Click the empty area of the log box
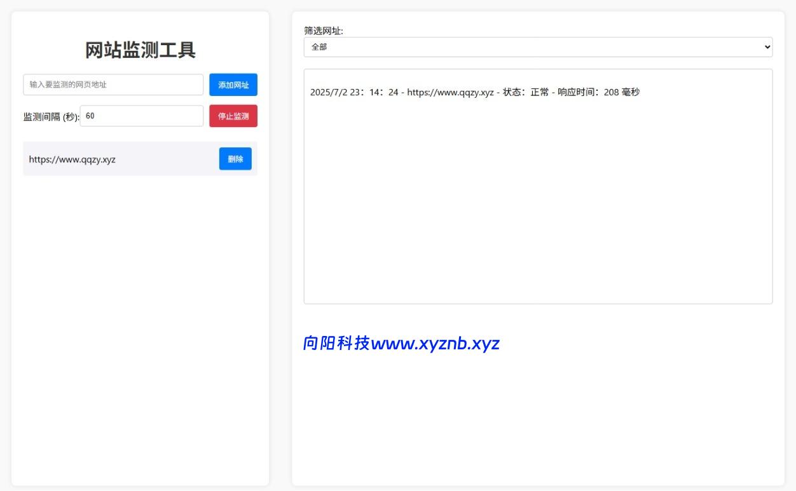Image resolution: width=796 pixels, height=491 pixels. pyautogui.click(x=538, y=241)
